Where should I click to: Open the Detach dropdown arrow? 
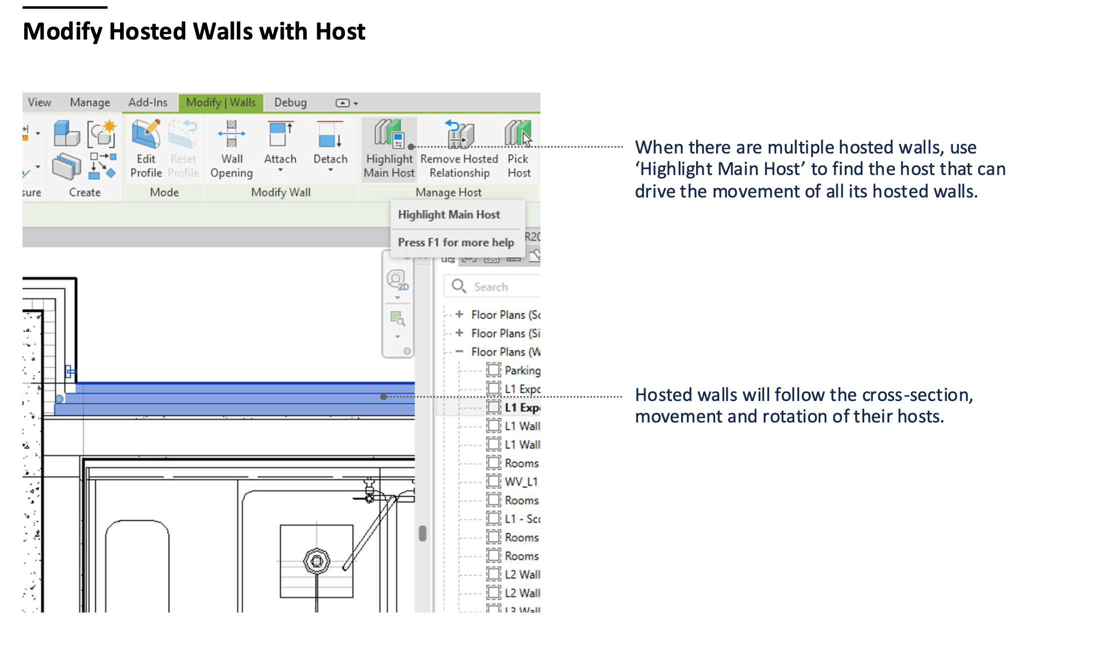click(330, 170)
